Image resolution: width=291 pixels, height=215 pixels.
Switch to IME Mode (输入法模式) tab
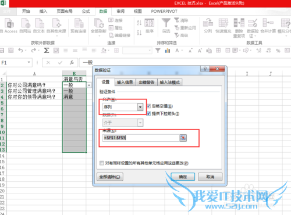pos(170,83)
